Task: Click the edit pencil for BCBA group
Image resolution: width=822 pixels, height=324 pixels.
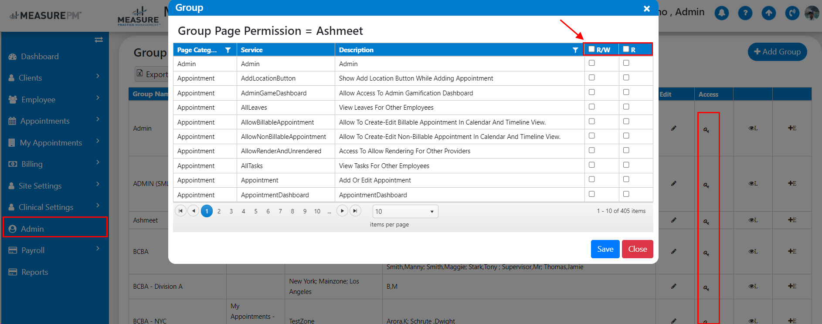Action: tap(674, 251)
